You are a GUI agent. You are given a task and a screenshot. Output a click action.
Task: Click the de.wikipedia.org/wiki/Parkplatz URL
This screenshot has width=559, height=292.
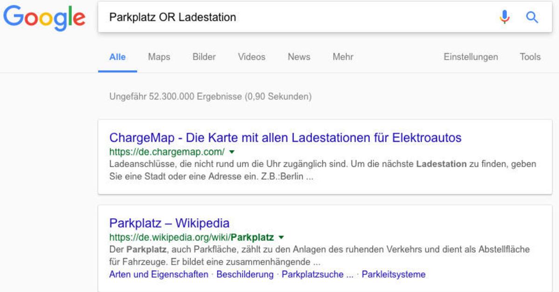tap(191, 237)
